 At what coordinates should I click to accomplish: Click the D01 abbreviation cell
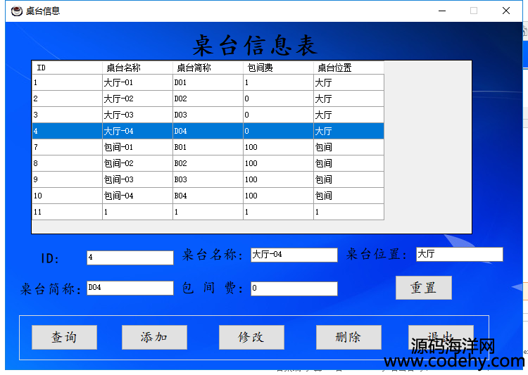click(208, 82)
